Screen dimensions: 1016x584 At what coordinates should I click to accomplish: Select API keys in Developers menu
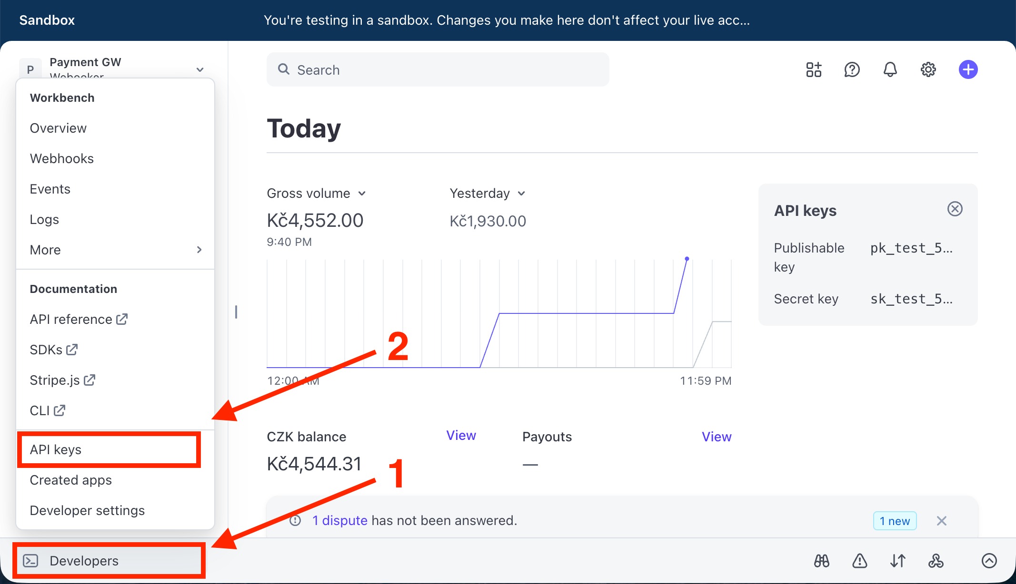(x=56, y=449)
